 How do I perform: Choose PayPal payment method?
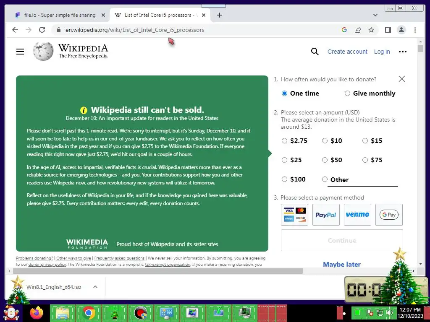pos(326,215)
